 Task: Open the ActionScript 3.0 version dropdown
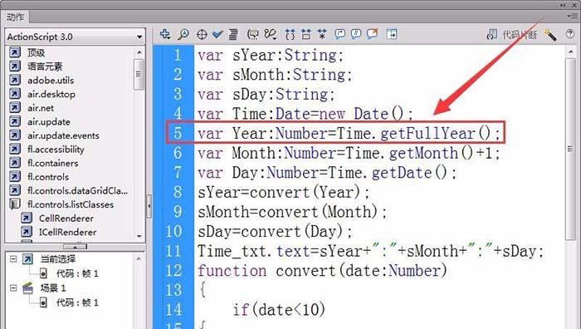point(76,37)
